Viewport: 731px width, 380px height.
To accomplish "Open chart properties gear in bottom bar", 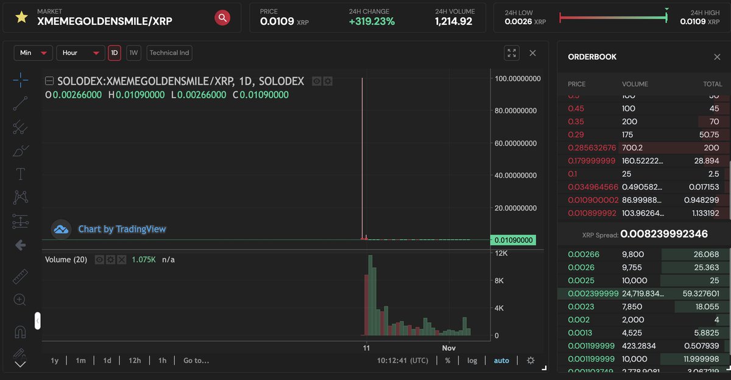I will tap(531, 361).
